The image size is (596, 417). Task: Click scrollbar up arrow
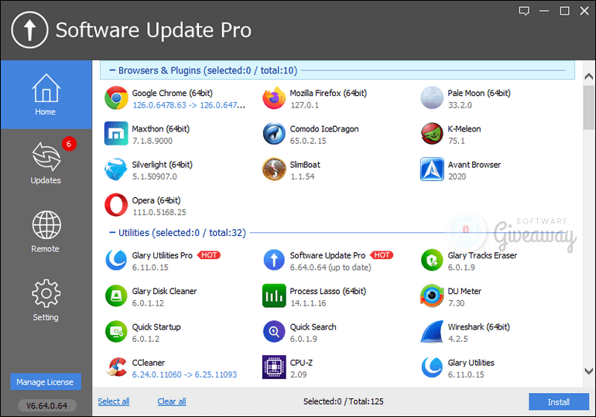coord(589,77)
